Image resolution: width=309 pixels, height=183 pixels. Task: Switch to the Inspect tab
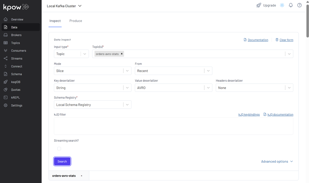(55, 21)
